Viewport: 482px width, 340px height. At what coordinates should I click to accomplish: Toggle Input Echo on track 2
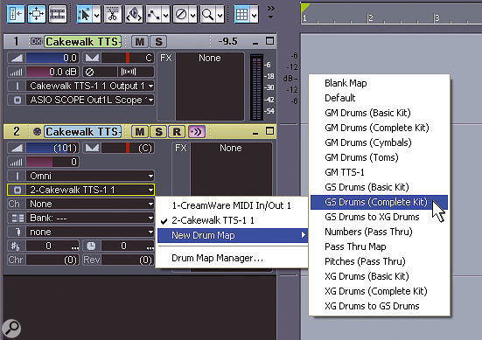click(x=197, y=132)
